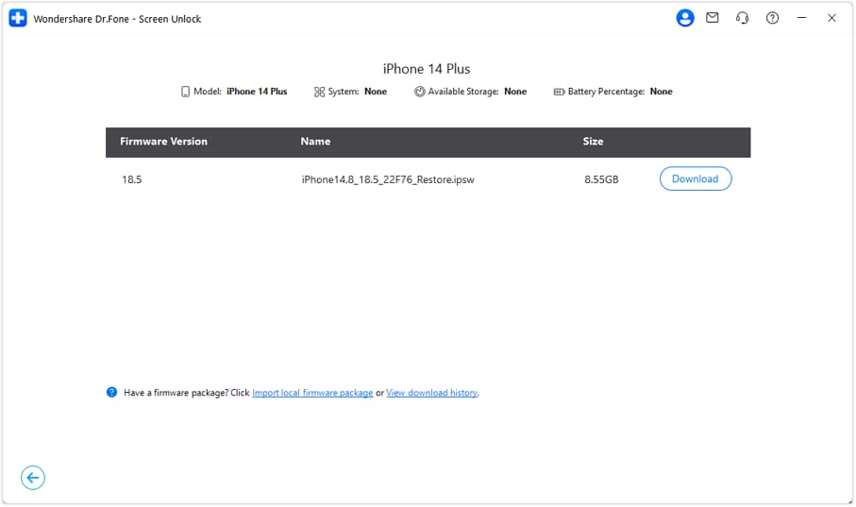This screenshot has height=507, width=856.
Task: Close the Dr.Fone window
Action: pos(832,18)
